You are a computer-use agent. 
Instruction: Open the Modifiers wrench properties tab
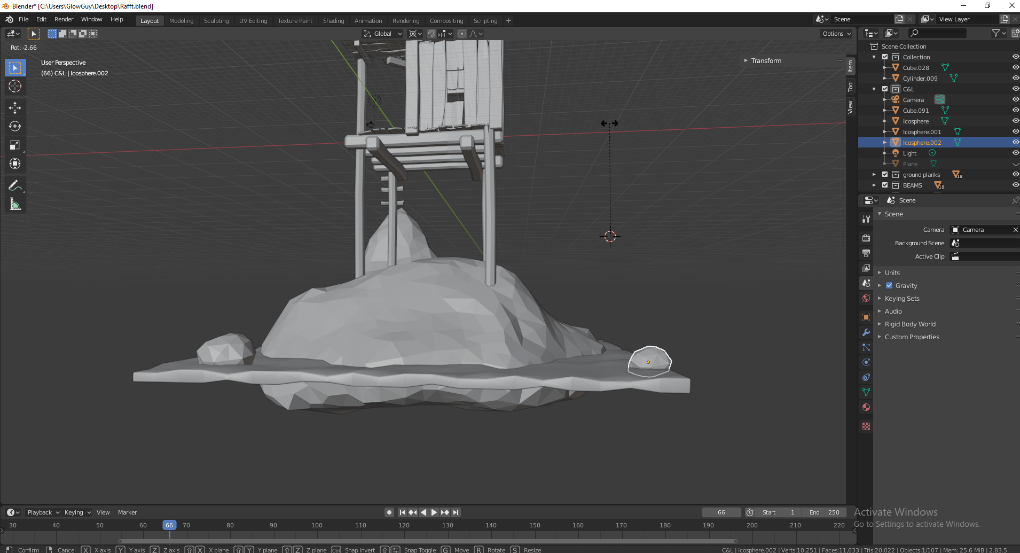click(x=866, y=332)
